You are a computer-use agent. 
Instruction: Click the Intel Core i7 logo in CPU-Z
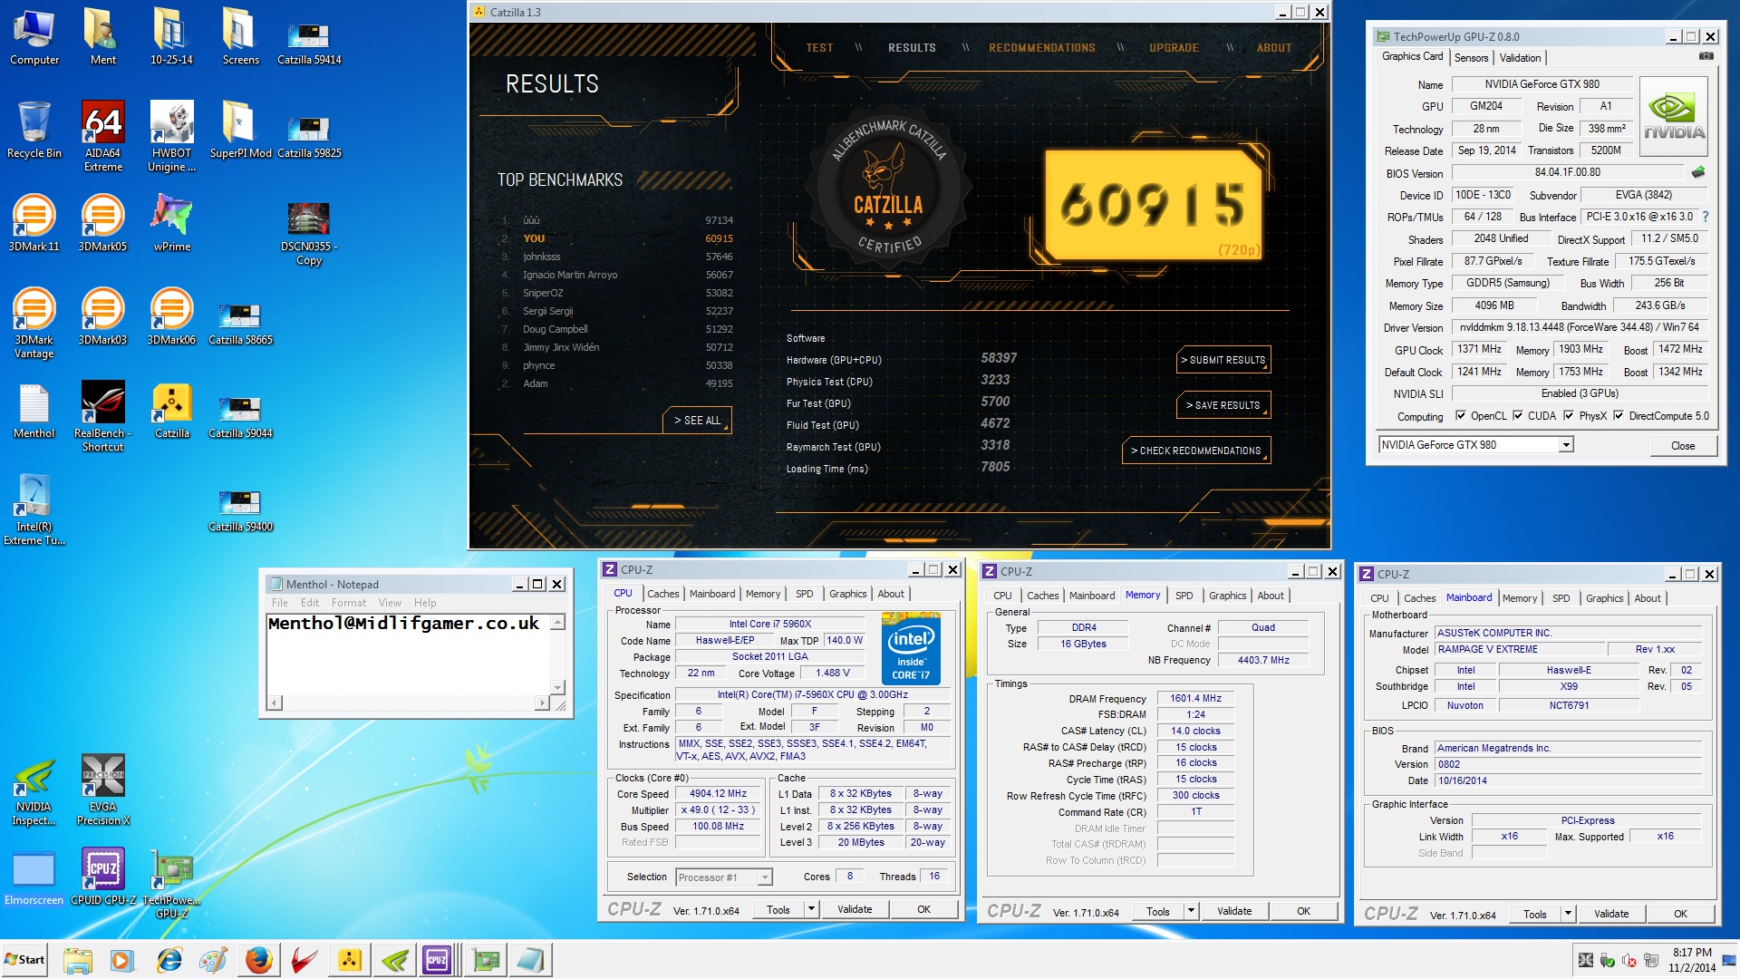tap(911, 648)
